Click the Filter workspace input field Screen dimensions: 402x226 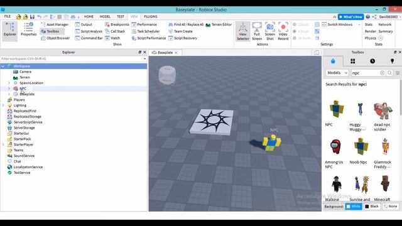(x=72, y=58)
